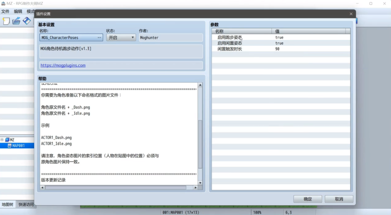Click the 001:MAP001 (17x13) status bar entry
Screen dimensions: 391x215
click(181, 213)
